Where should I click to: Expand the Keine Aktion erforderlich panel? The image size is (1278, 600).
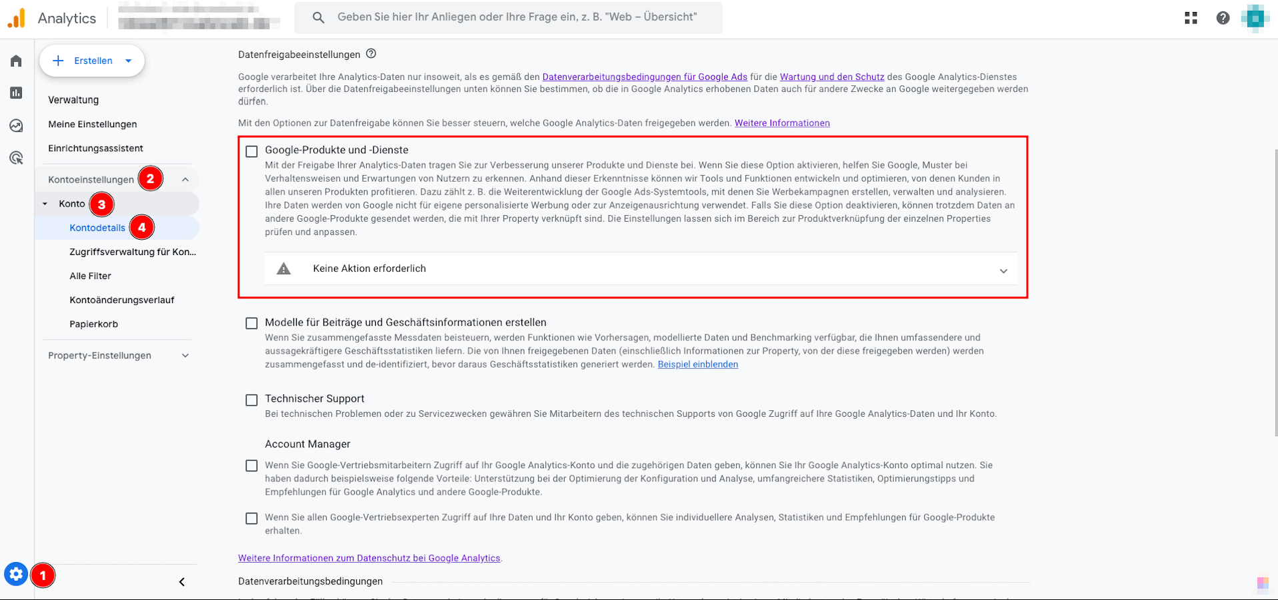coord(1003,270)
